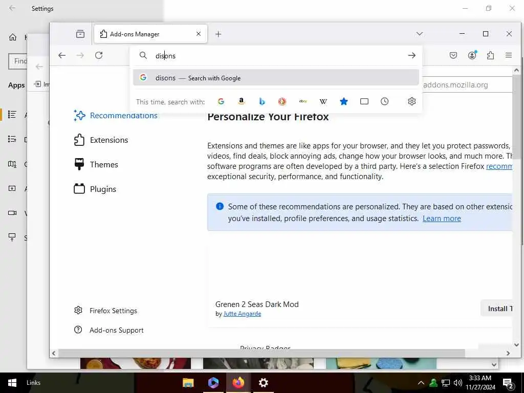Viewport: 524px width, 393px height.
Task: Click scroll-down arrow on vertical scrollbar
Action: coord(517,345)
